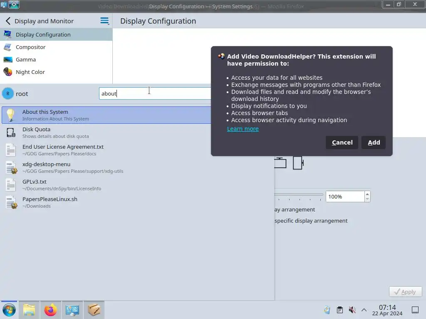
Task: Select the landscape orientation icon
Action: click(280, 163)
